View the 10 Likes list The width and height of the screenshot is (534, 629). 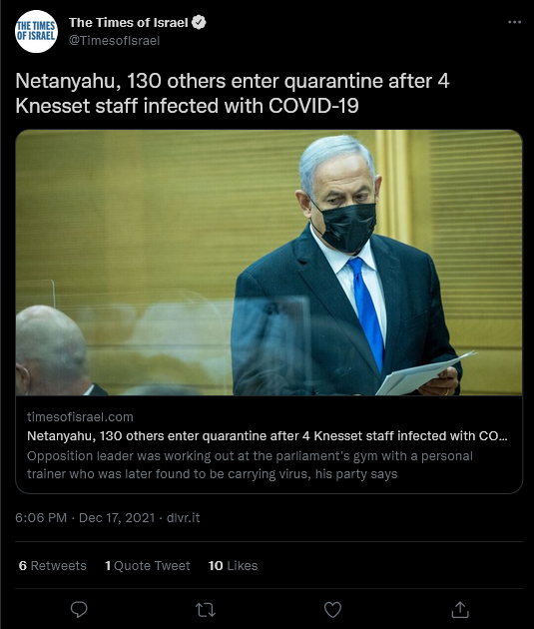(233, 566)
